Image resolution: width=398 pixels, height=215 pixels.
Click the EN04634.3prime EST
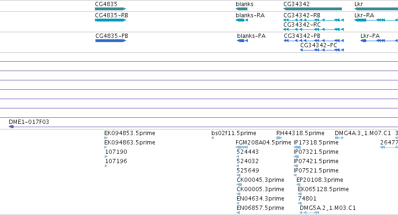[238, 204]
